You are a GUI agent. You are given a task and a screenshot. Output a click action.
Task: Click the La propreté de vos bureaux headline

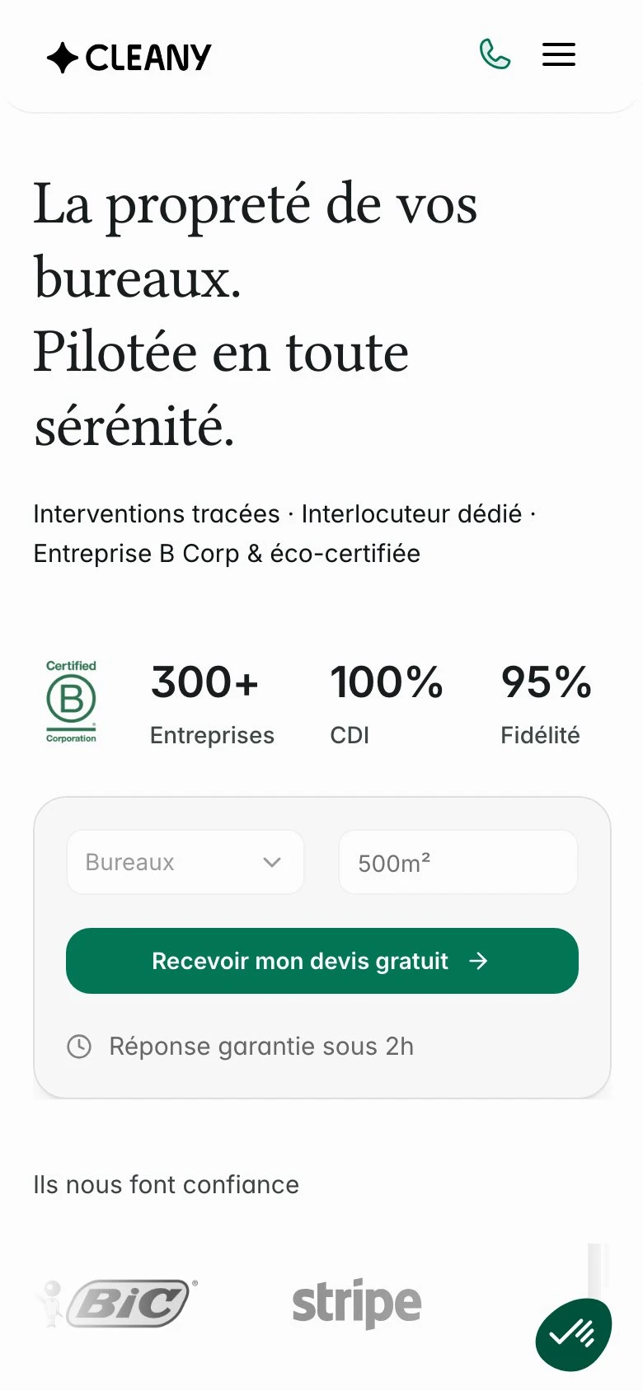point(256,241)
